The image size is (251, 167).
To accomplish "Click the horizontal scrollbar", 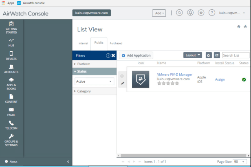I will coord(183,156).
